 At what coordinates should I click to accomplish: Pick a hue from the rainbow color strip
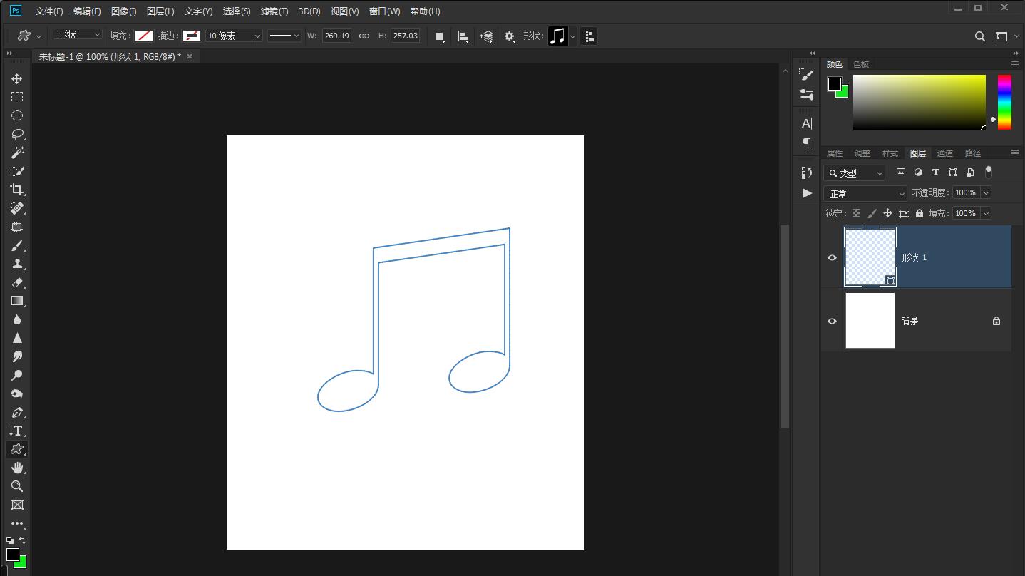click(x=1004, y=102)
